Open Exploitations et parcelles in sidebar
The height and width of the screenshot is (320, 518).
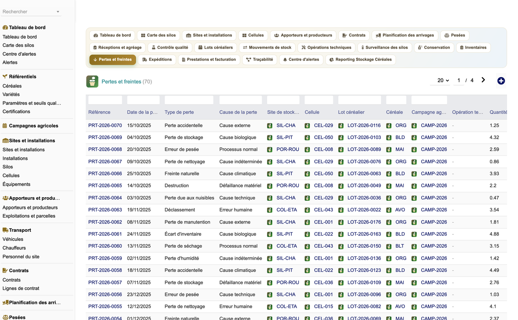coord(29,216)
